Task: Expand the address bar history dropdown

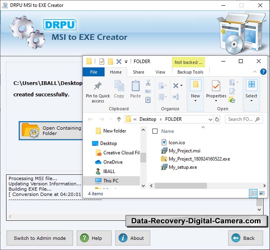Action: pos(210,120)
